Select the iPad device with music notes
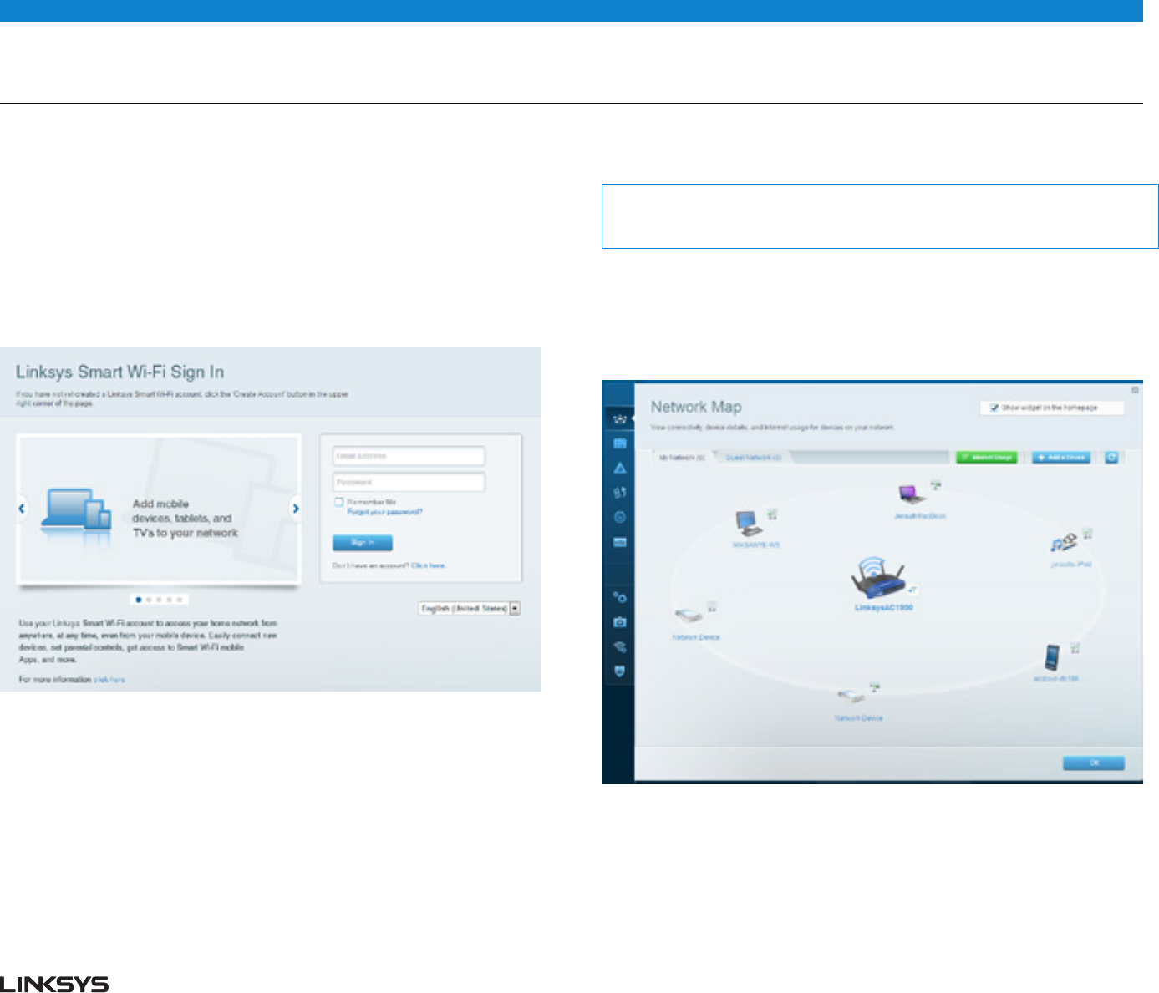 [x=1063, y=544]
